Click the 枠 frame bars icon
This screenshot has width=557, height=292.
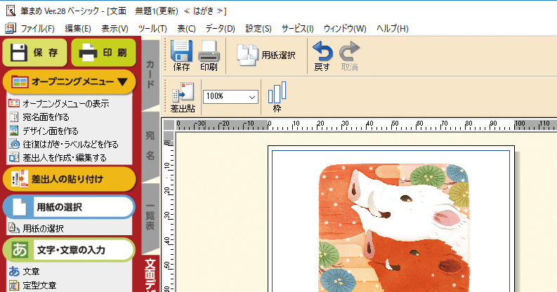coord(277,97)
